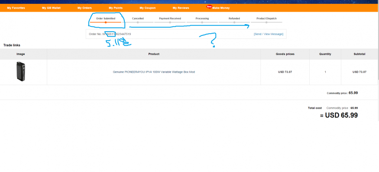Open the My Orders tab

(x=84, y=8)
